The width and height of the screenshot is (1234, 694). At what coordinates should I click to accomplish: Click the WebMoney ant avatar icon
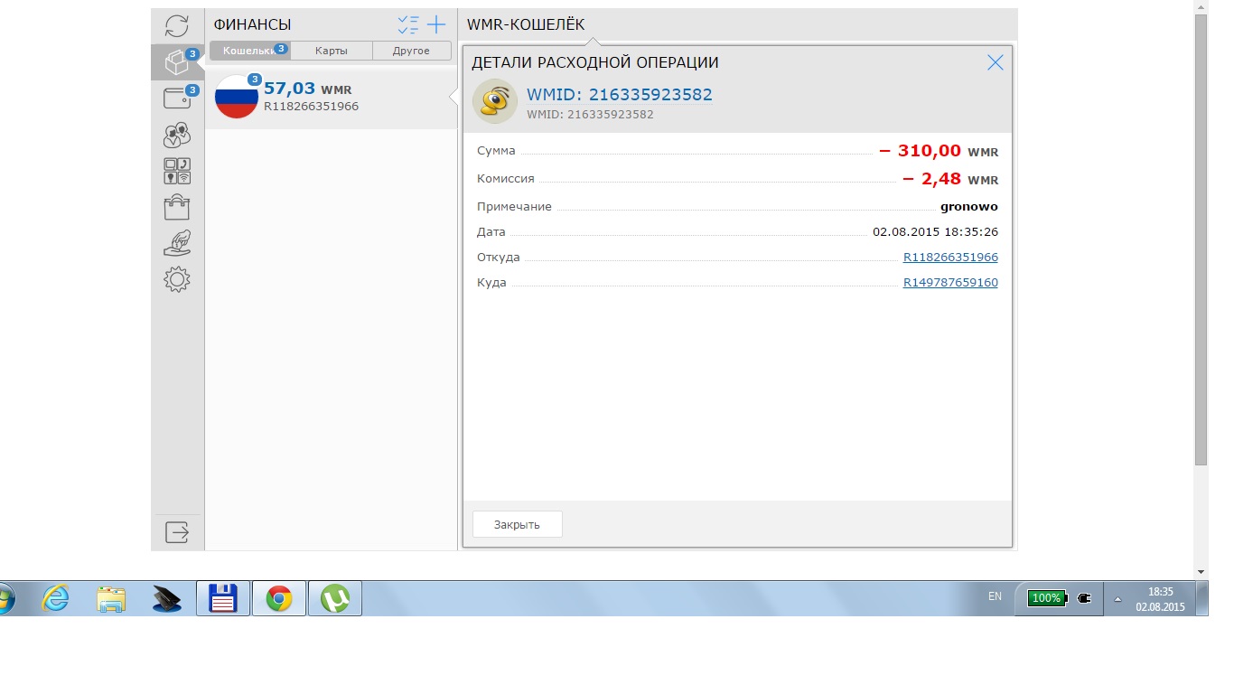pos(495,101)
